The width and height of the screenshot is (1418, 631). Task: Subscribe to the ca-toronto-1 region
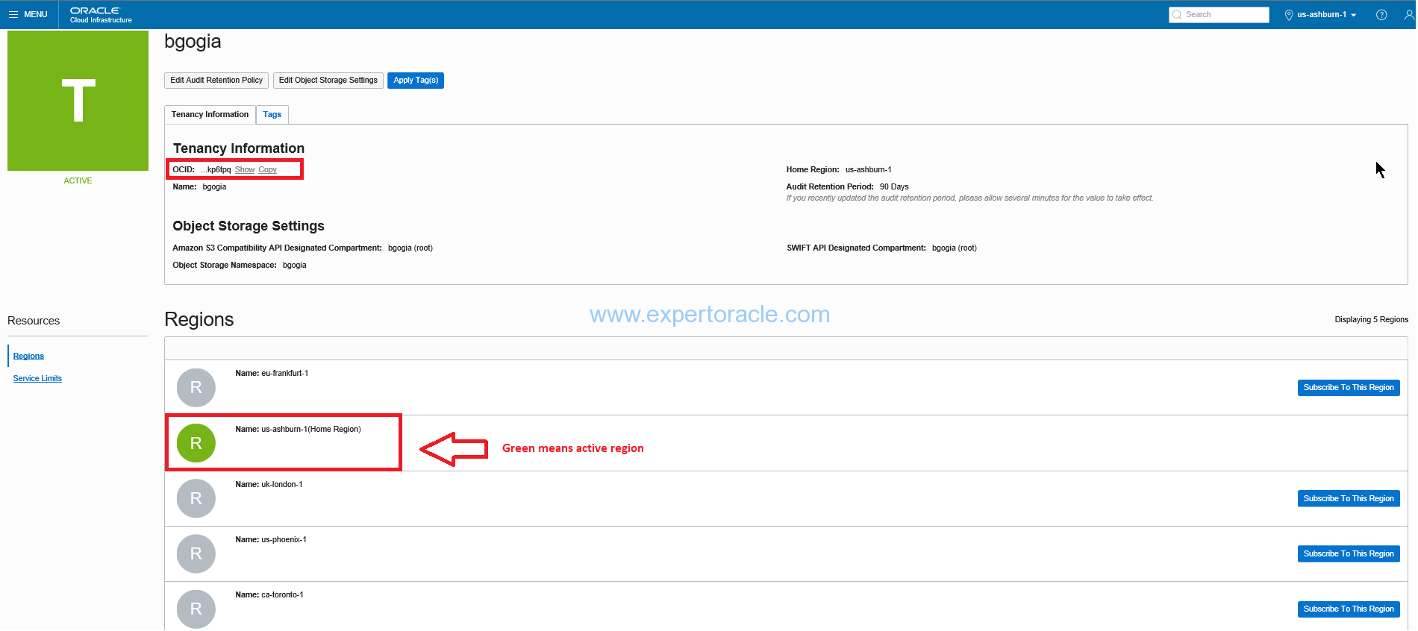1349,609
